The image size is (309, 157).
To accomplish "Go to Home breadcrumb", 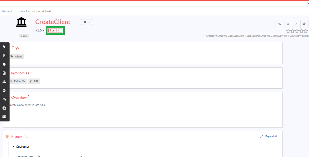I will 6,11.
